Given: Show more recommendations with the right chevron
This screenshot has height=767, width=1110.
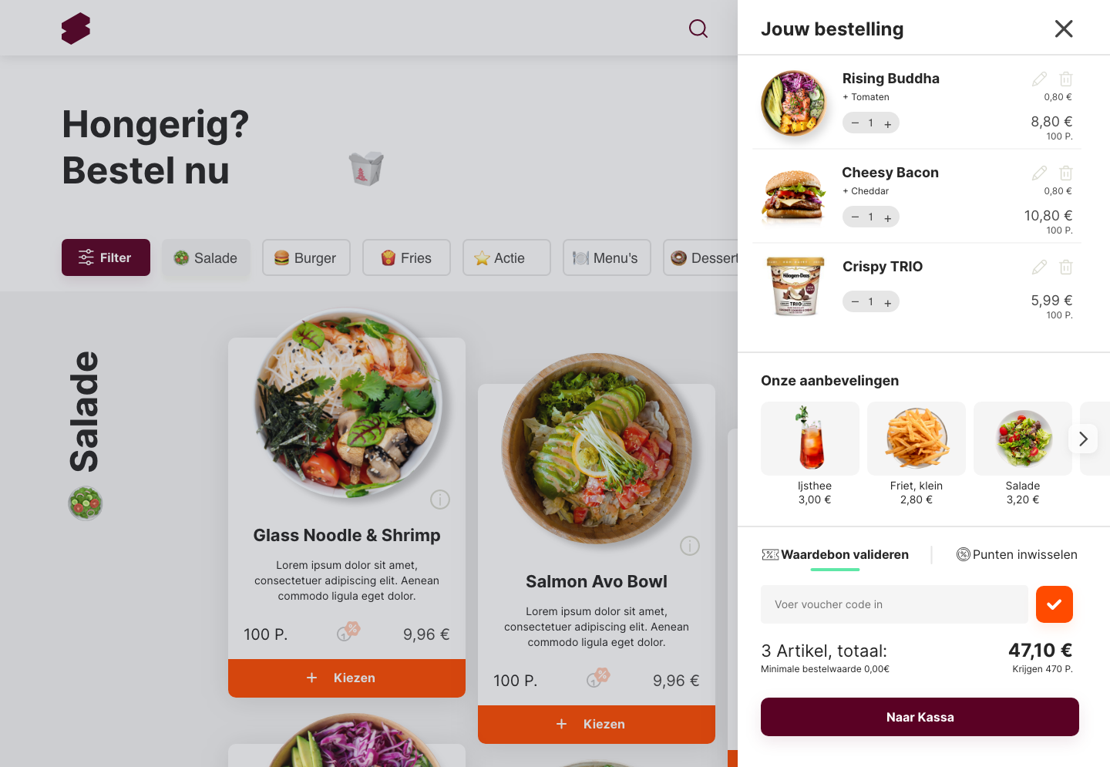Looking at the screenshot, I should [x=1083, y=439].
